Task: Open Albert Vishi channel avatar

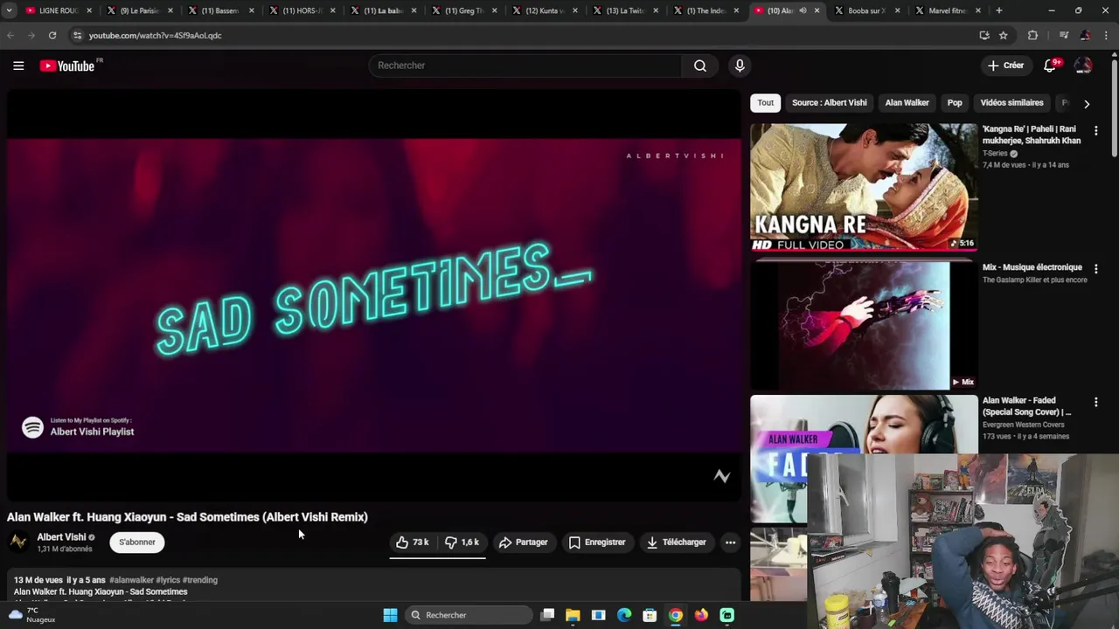Action: pyautogui.click(x=18, y=543)
